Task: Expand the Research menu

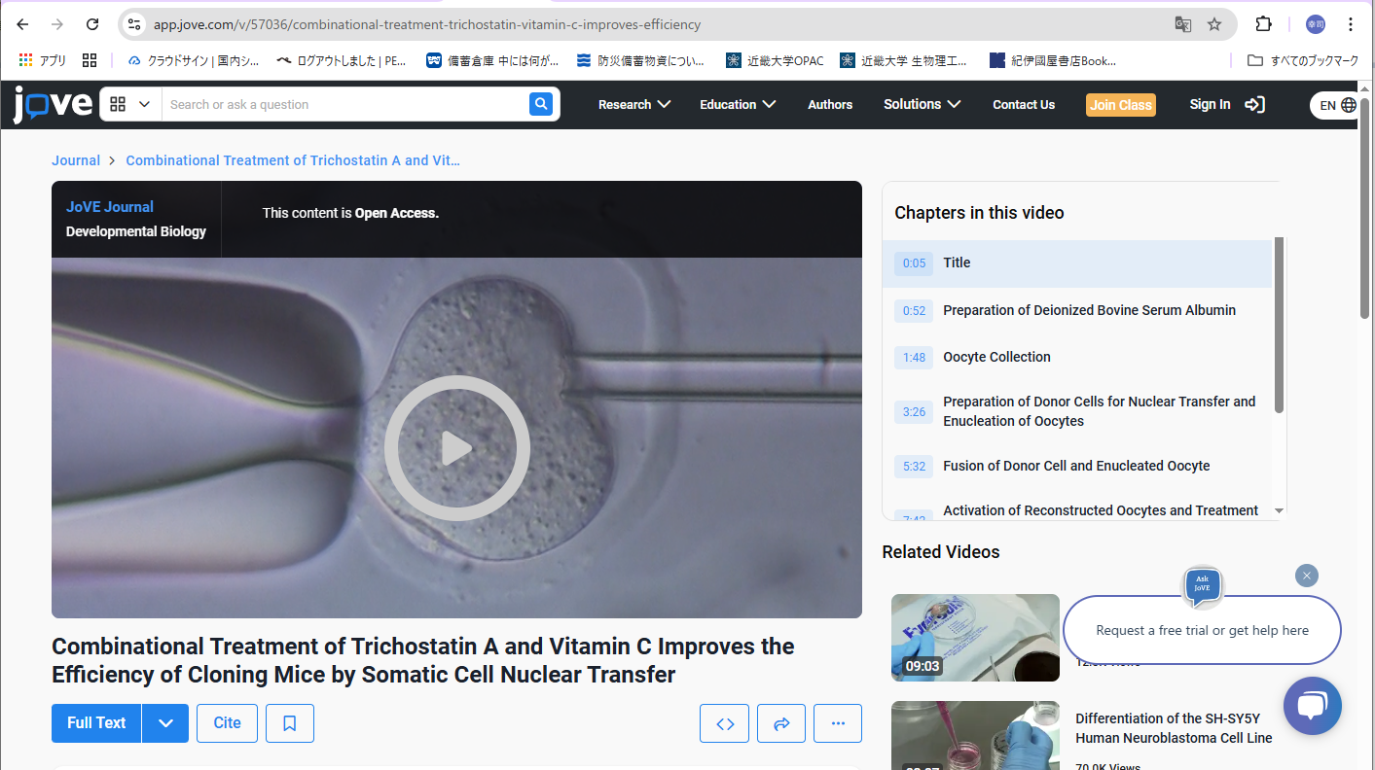Action: pyautogui.click(x=634, y=104)
